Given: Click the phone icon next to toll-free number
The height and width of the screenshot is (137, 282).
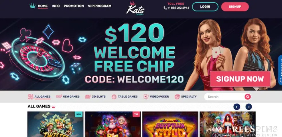Looking at the screenshot, I should (165, 8).
